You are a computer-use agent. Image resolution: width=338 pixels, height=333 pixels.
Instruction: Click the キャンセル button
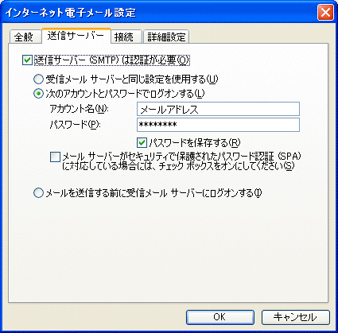pyautogui.click(x=296, y=317)
